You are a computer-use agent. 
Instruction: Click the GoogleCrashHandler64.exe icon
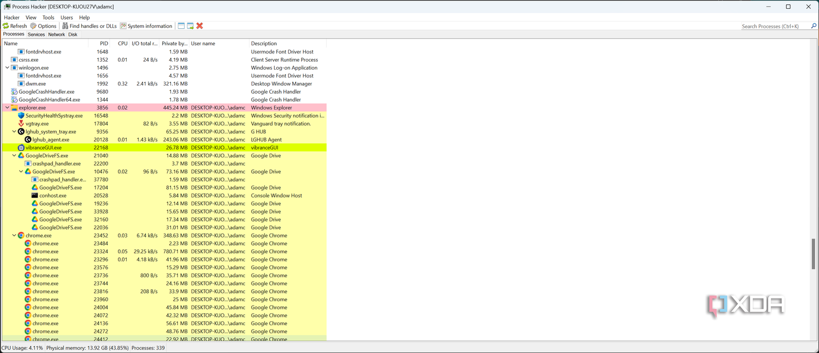pos(14,100)
